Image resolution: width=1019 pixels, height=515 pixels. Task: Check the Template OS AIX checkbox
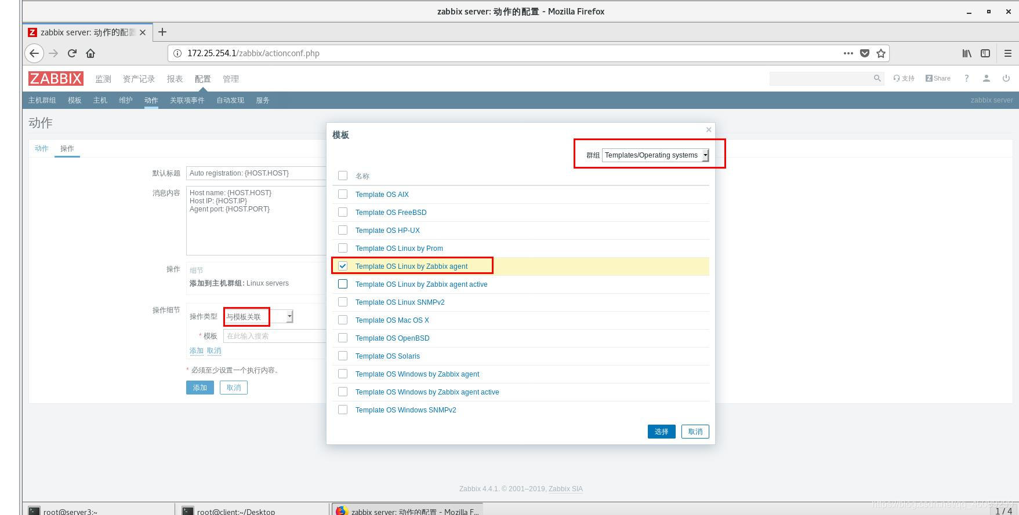[343, 194]
